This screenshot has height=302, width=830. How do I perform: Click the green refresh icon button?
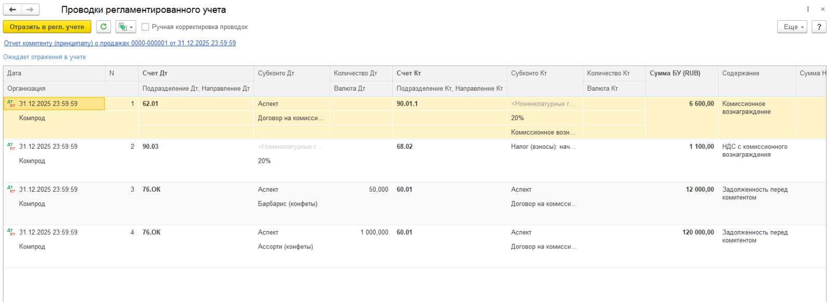click(104, 27)
